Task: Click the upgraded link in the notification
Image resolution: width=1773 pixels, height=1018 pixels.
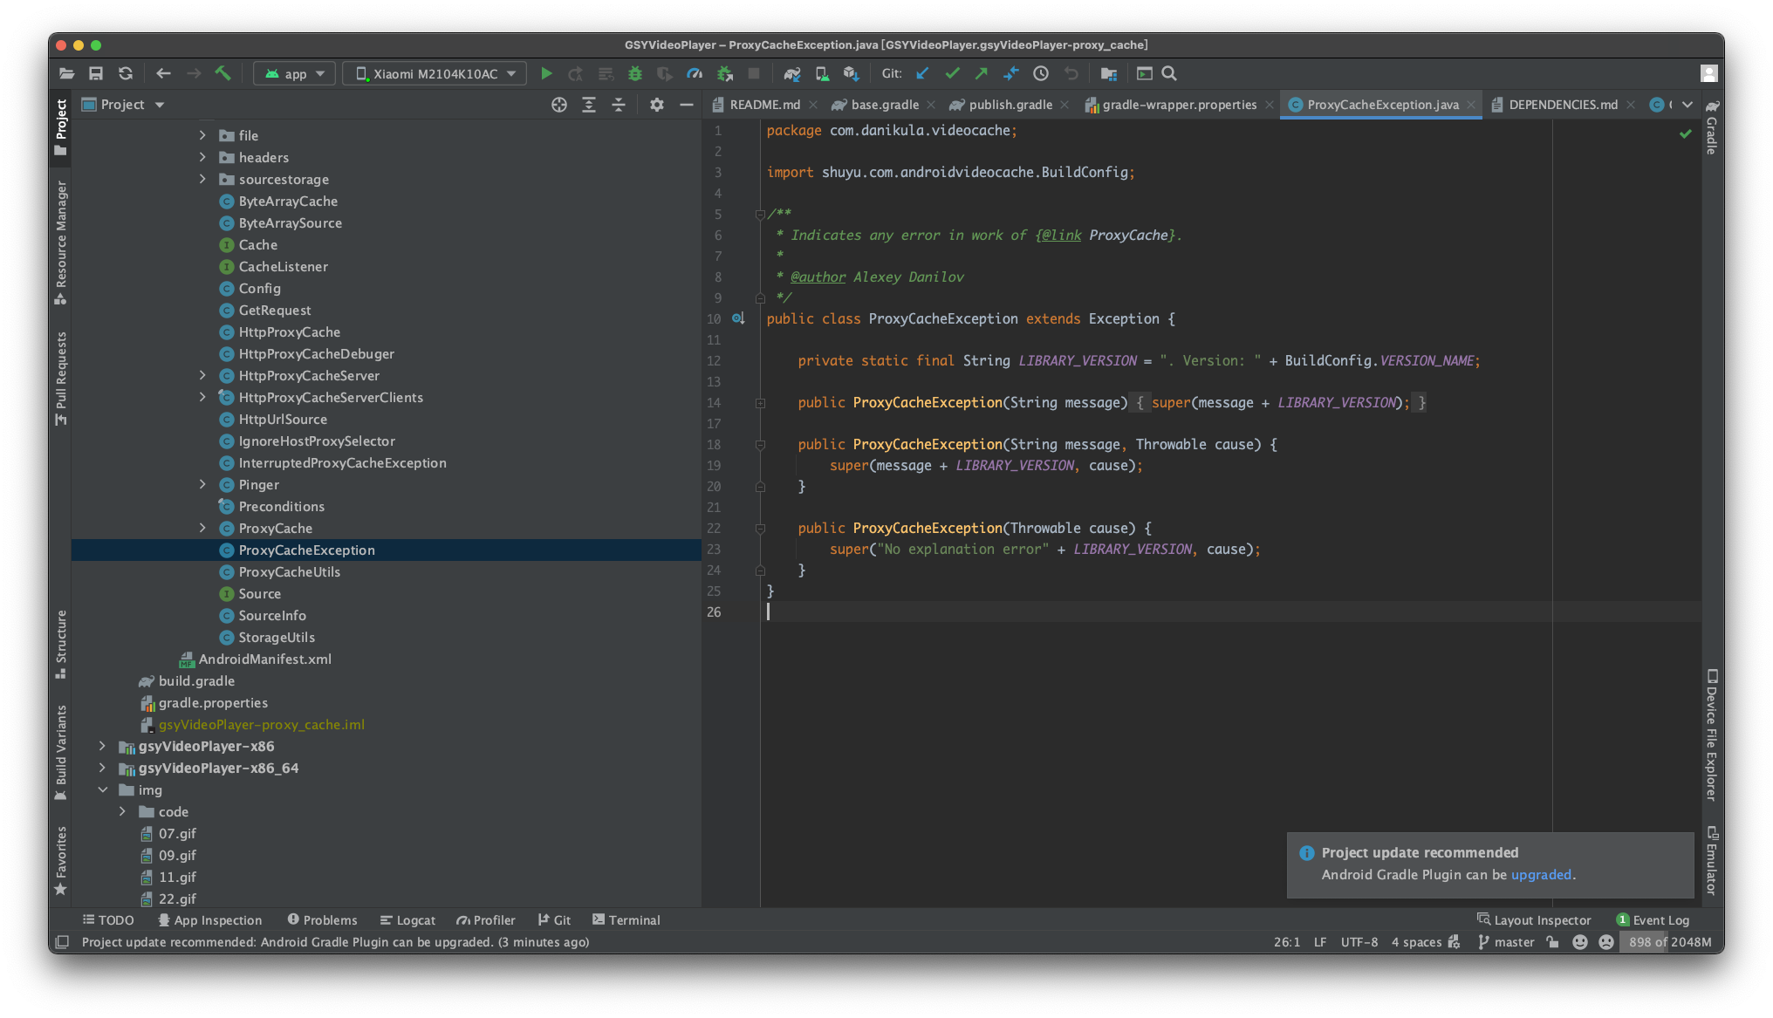Action: click(1541, 874)
